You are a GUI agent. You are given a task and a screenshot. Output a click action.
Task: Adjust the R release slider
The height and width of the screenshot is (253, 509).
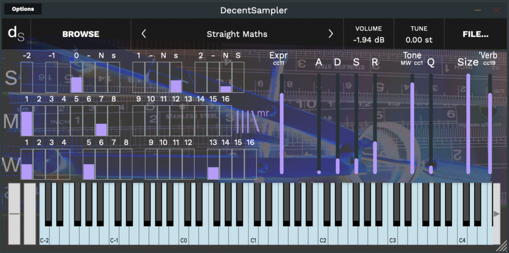(375, 124)
